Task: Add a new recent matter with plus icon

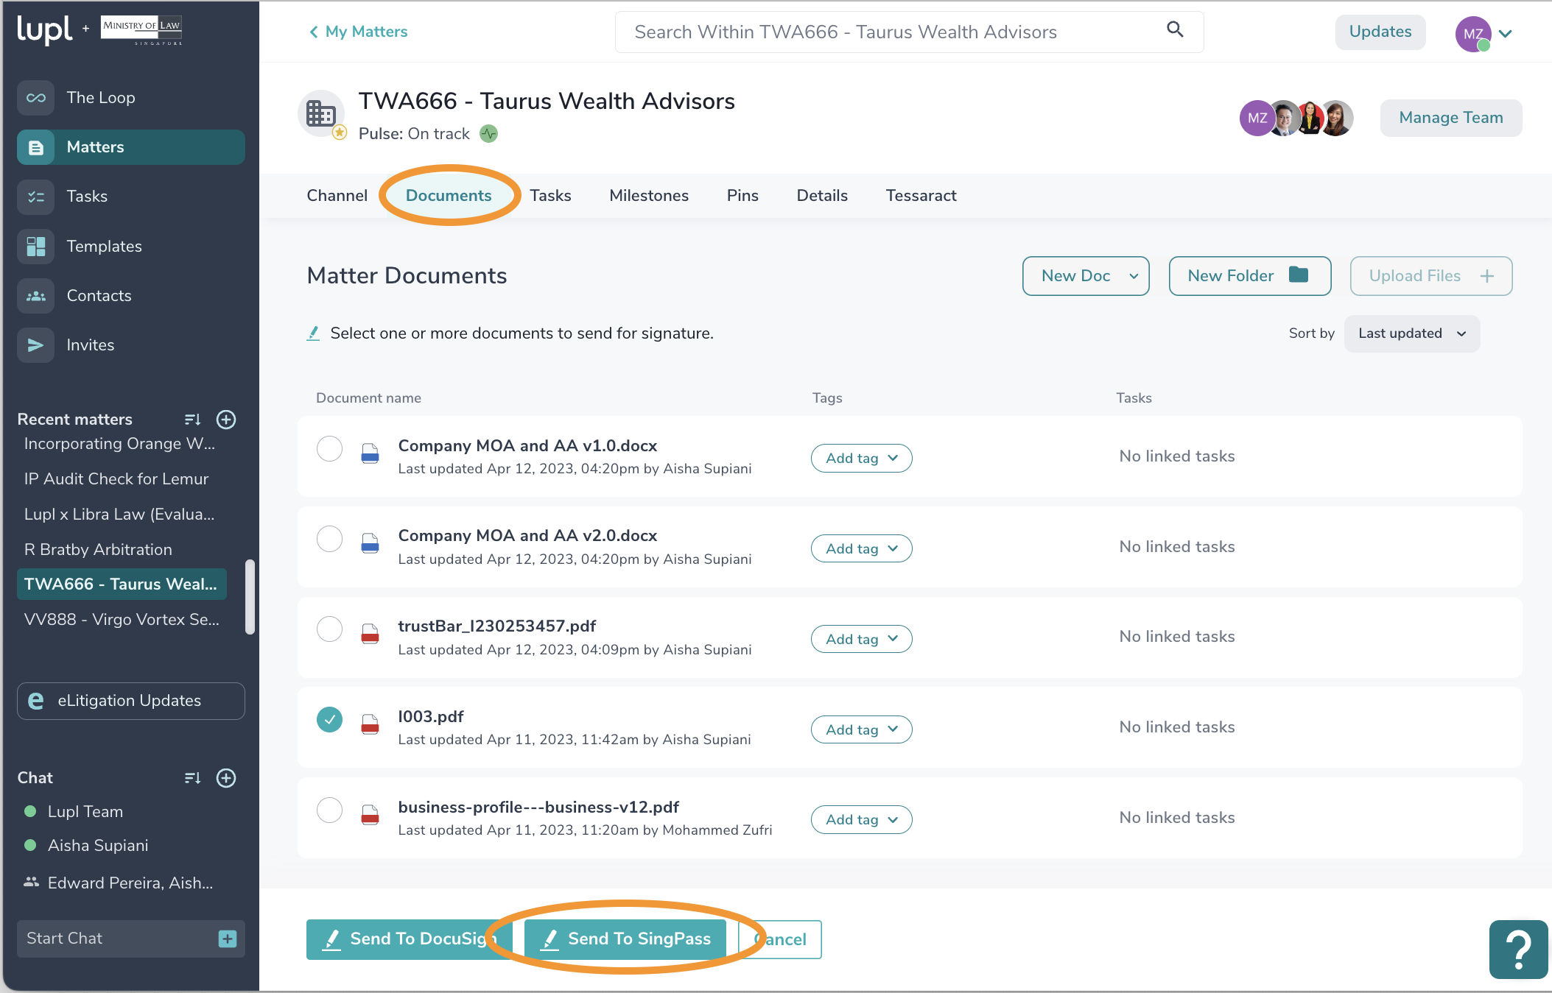Action: click(226, 420)
